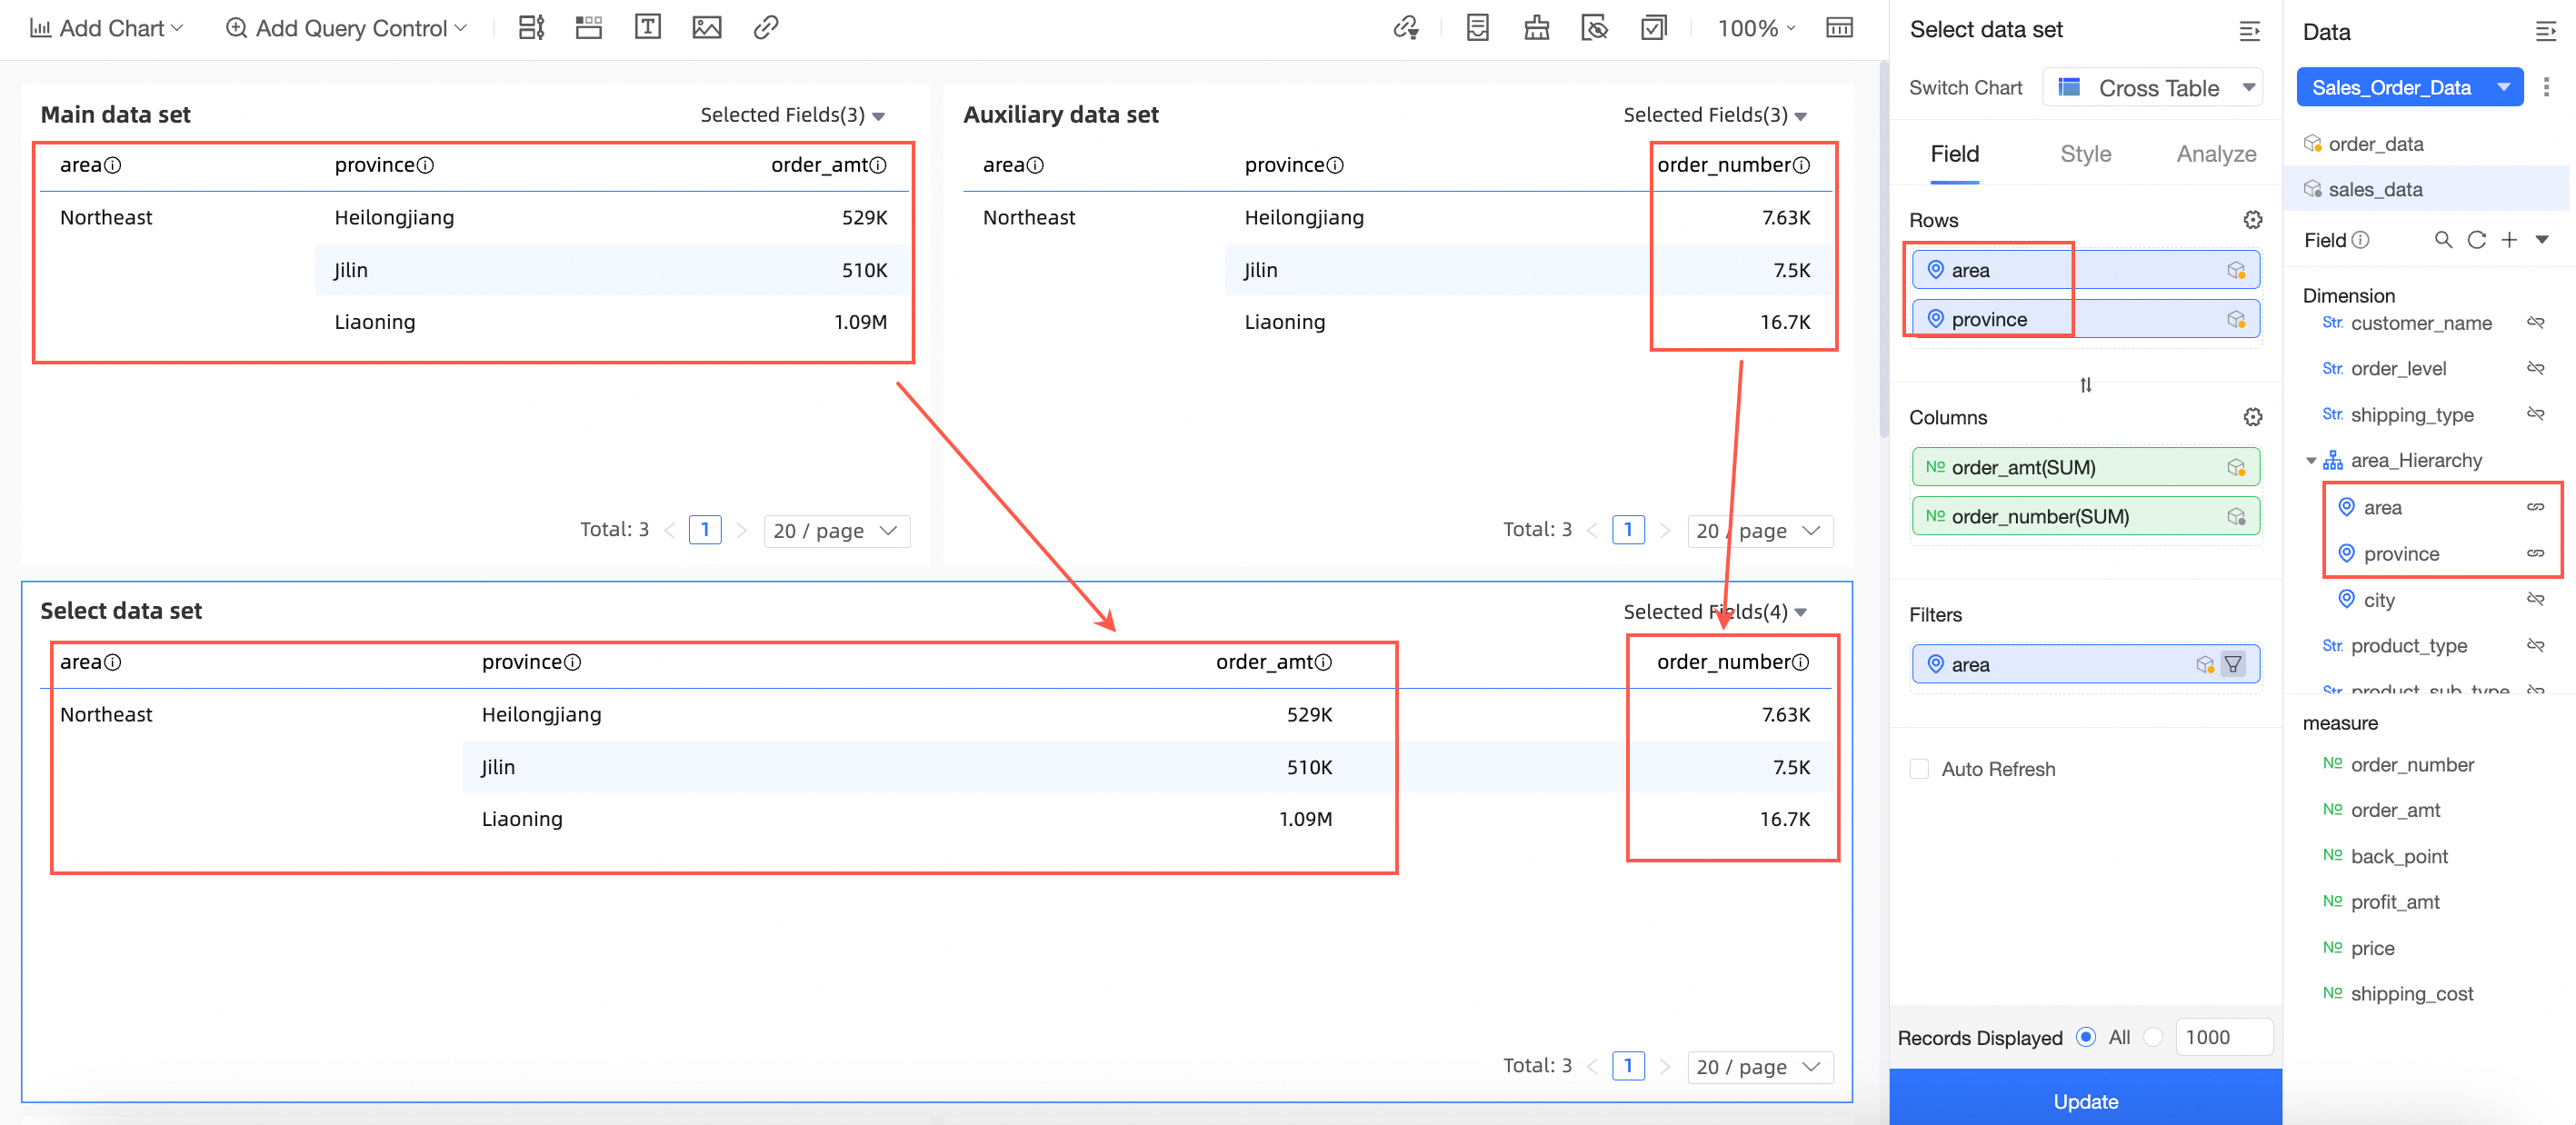This screenshot has height=1125, width=2576.
Task: Switch to the Style tab
Action: point(2085,154)
